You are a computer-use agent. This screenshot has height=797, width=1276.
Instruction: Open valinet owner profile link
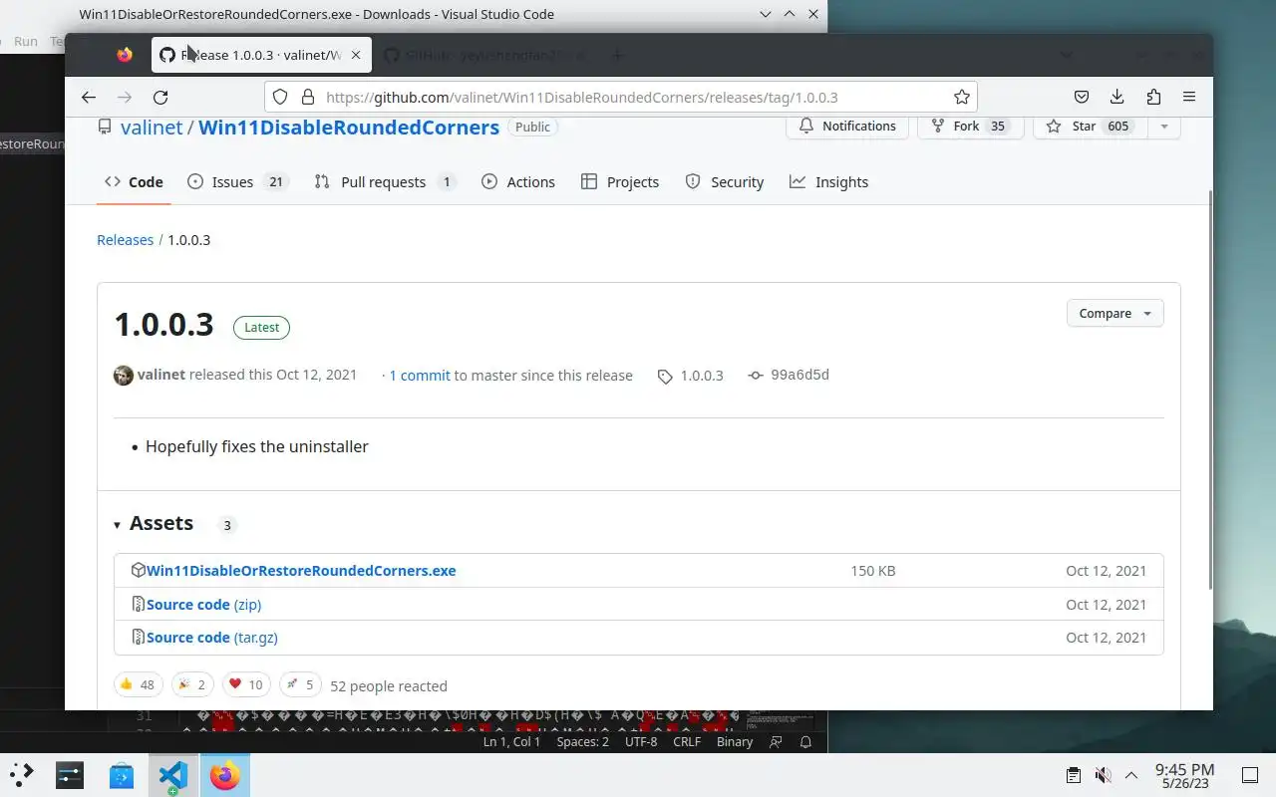[152, 128]
